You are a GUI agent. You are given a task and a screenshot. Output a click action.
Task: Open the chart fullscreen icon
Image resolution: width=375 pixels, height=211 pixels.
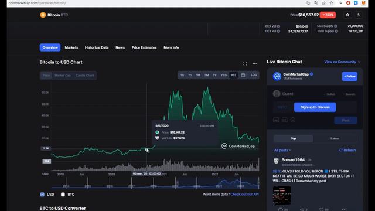[x=245, y=64]
